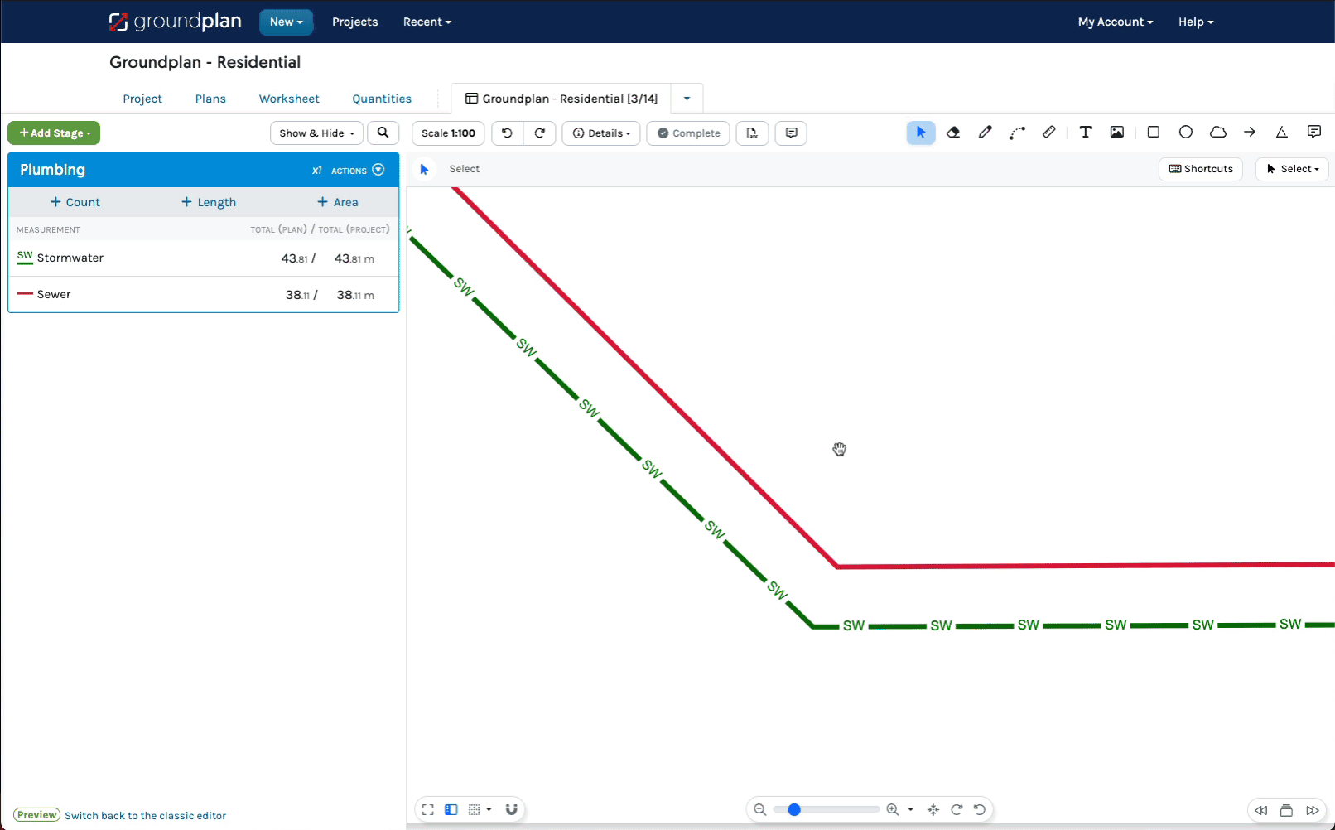Screen dimensions: 1335x830
Task: Toggle the magnet snap option
Action: (x=512, y=809)
